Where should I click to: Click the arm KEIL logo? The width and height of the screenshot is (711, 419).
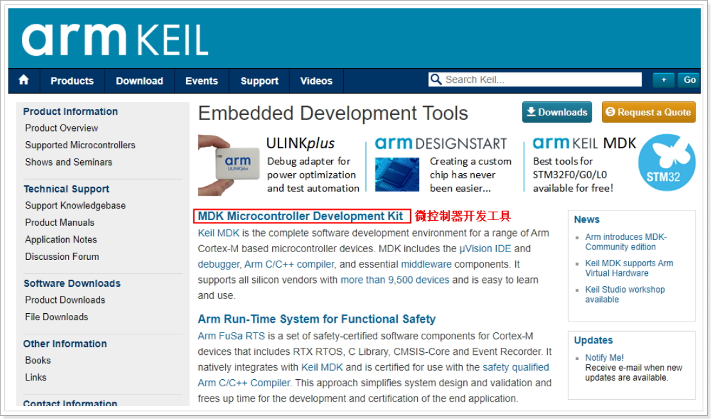pos(115,39)
